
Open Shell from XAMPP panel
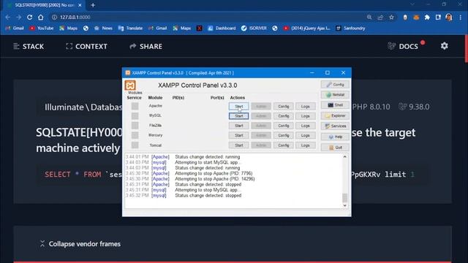point(335,105)
